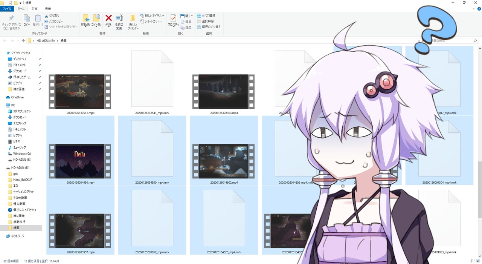Screen dimensions: 482x264
Task: Click title bar properties checkmark icon
Action: pos(9,3)
